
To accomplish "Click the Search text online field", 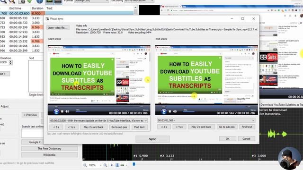I will coord(32,133).
